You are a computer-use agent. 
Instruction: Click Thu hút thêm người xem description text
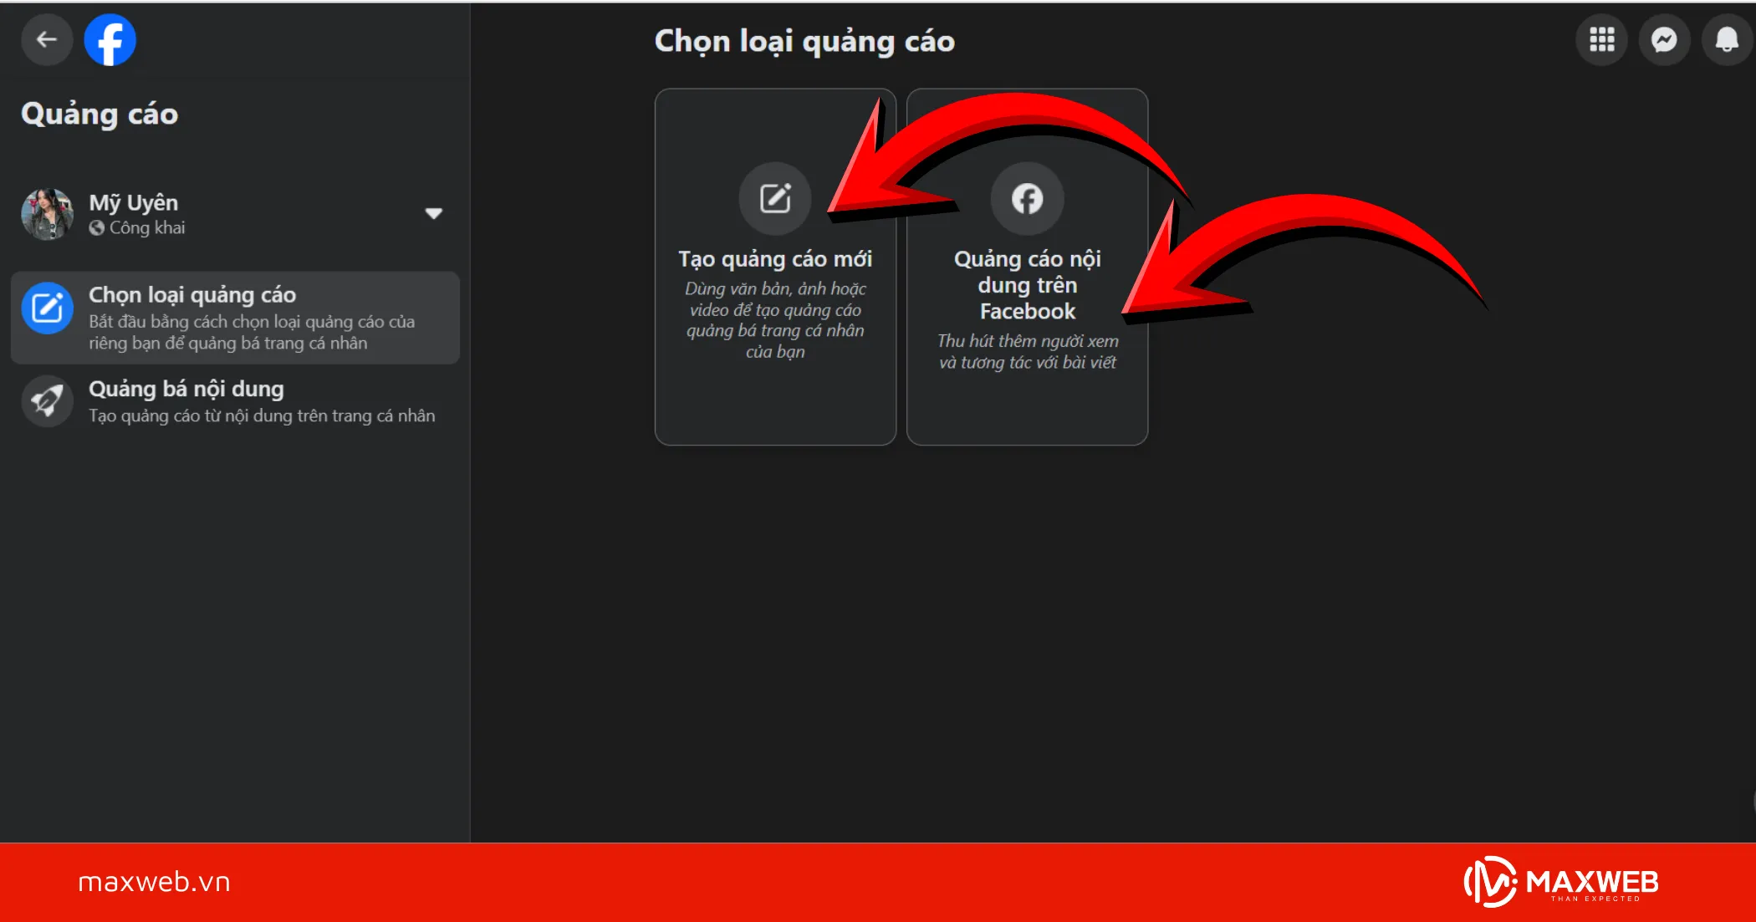(1027, 351)
